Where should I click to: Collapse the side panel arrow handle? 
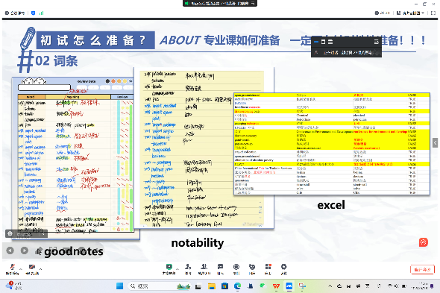[436, 142]
